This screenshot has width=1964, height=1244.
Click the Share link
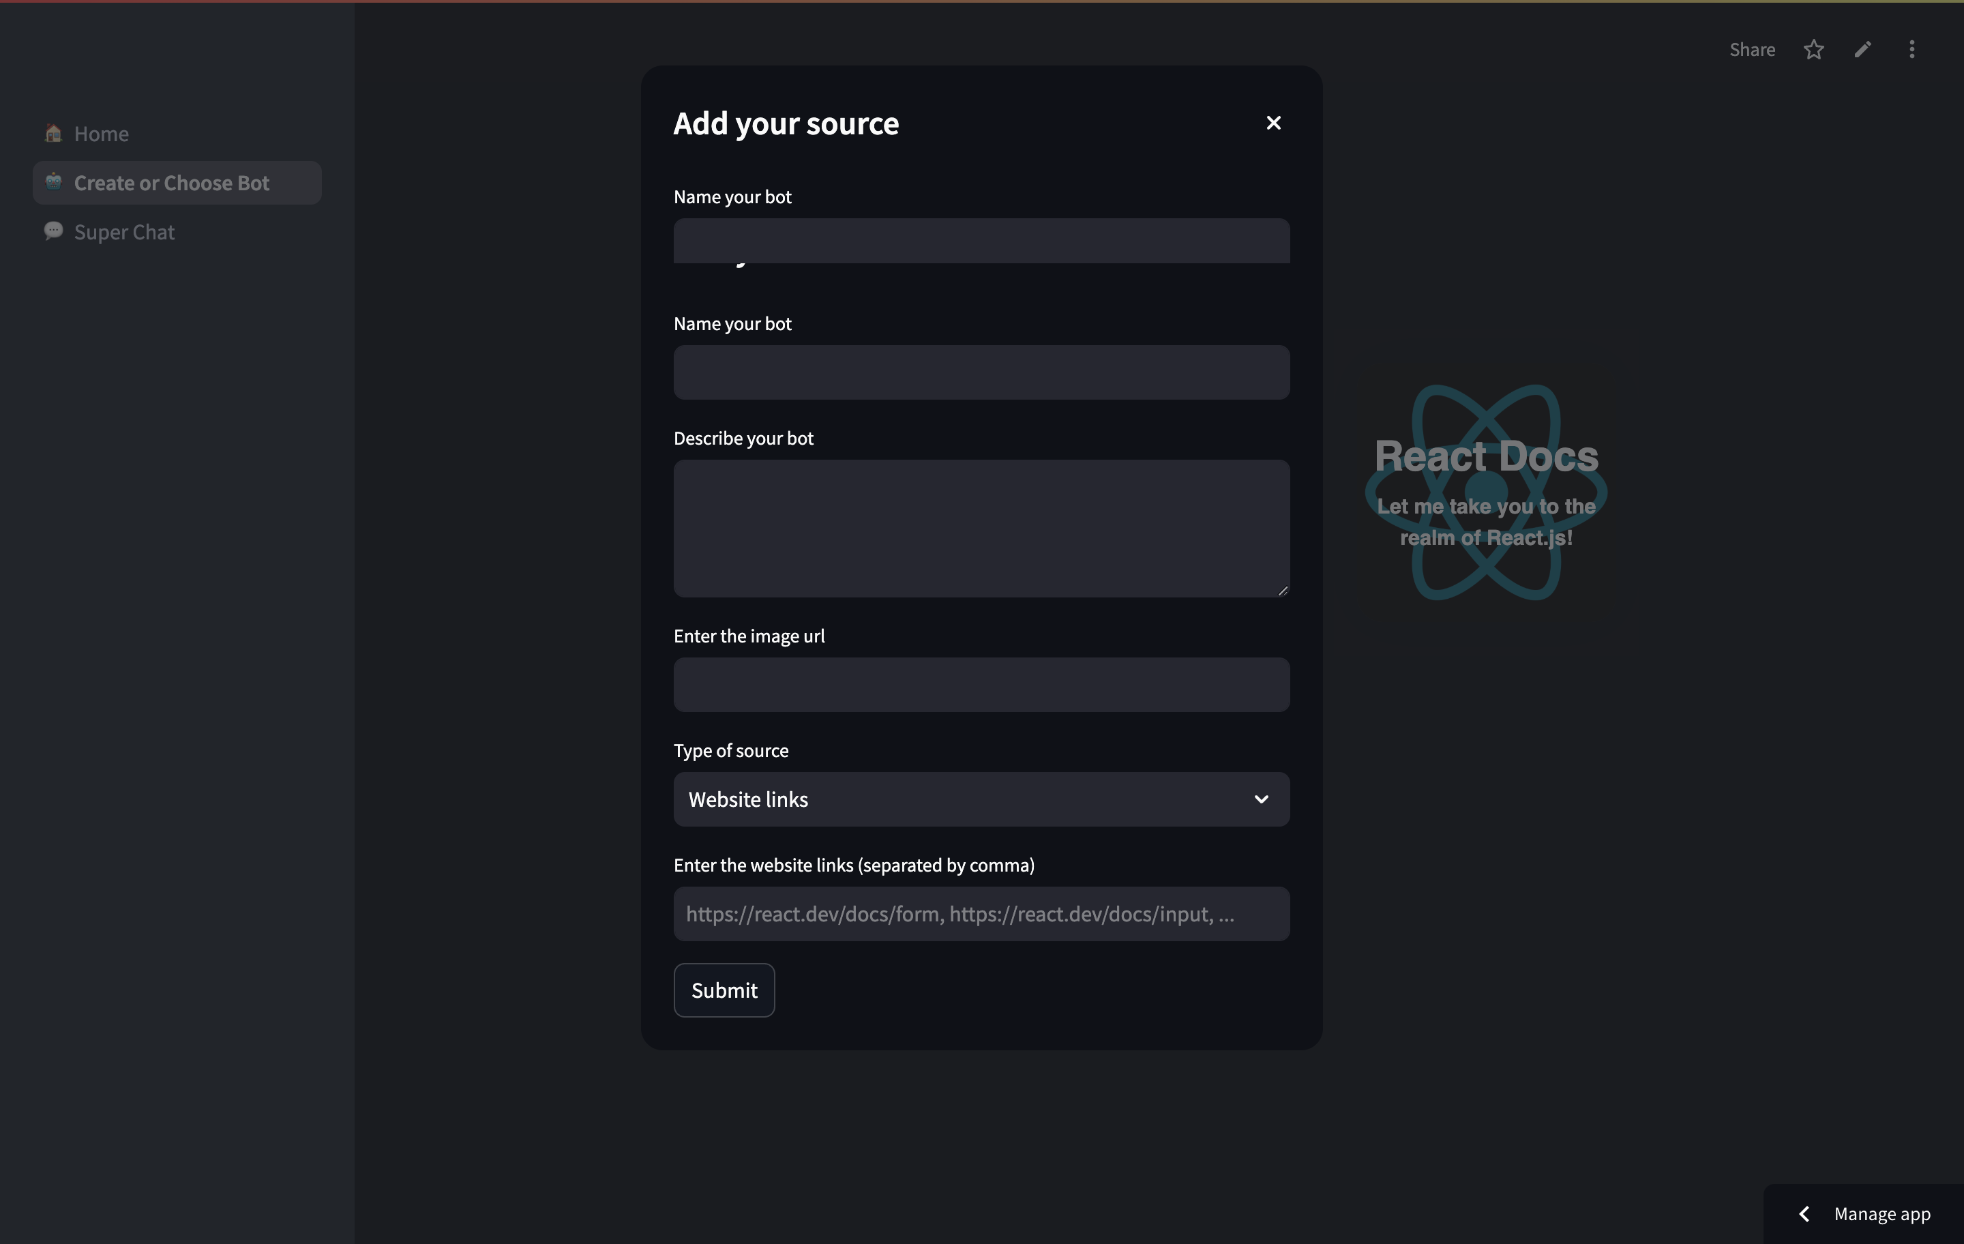1752,50
